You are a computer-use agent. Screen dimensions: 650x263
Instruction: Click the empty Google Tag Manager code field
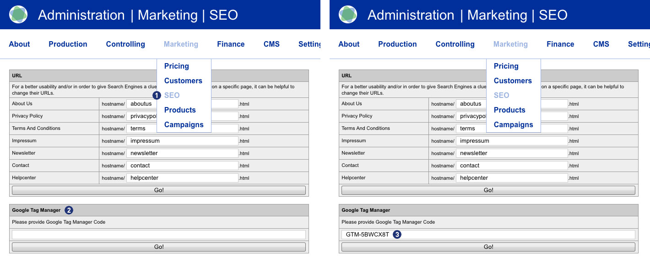click(x=158, y=235)
